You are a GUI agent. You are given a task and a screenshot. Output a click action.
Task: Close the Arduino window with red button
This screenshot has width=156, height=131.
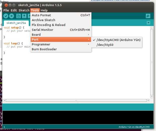tap(6, 5)
